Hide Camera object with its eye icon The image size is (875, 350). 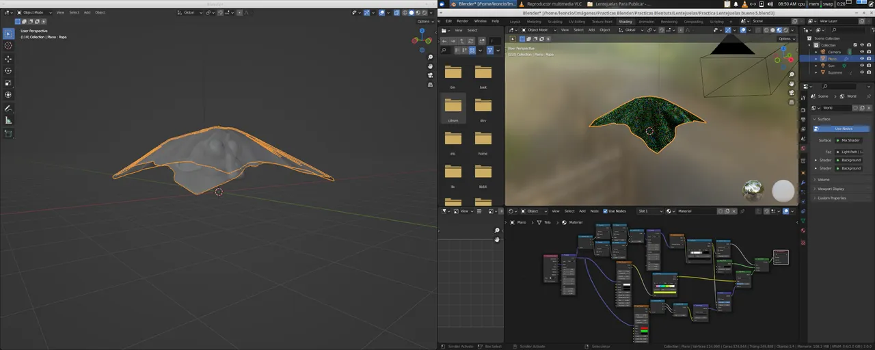tap(862, 52)
